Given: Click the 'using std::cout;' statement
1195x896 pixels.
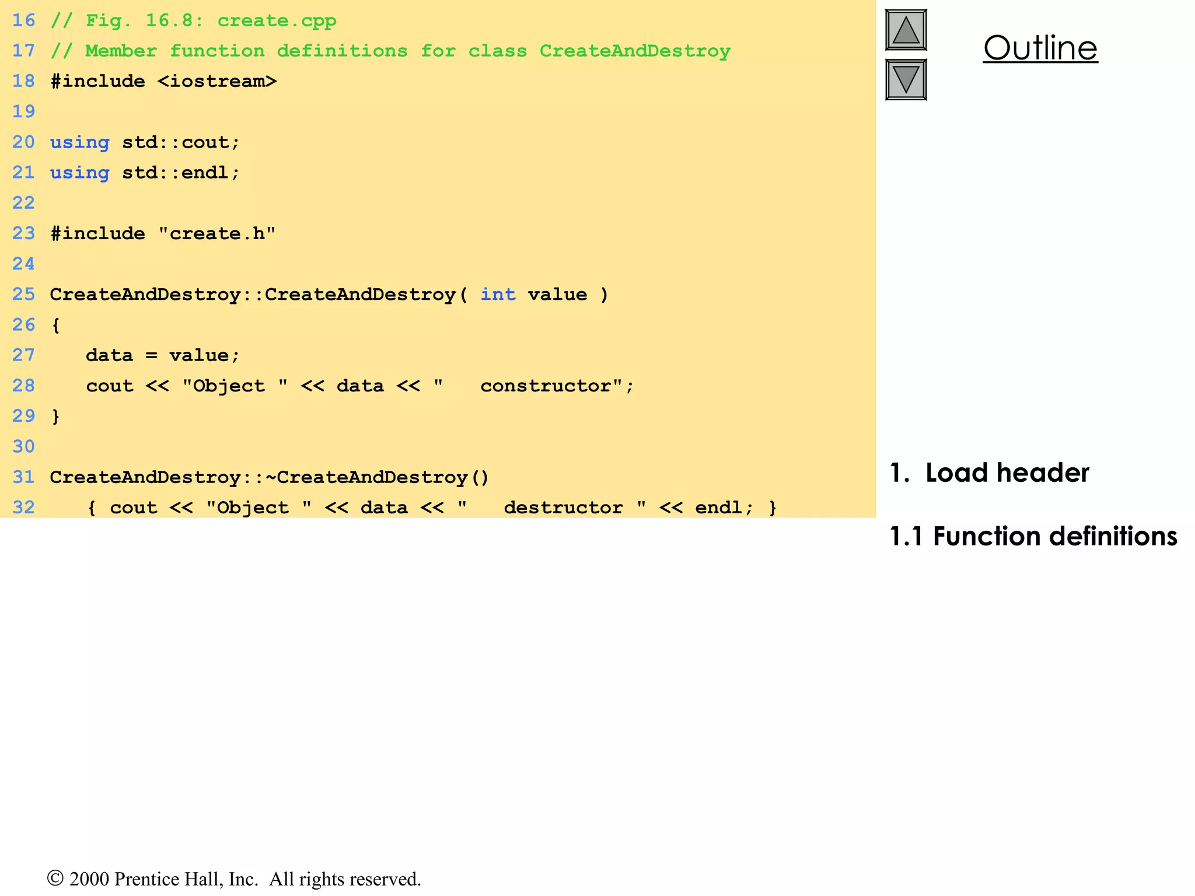Looking at the screenshot, I should 145,142.
